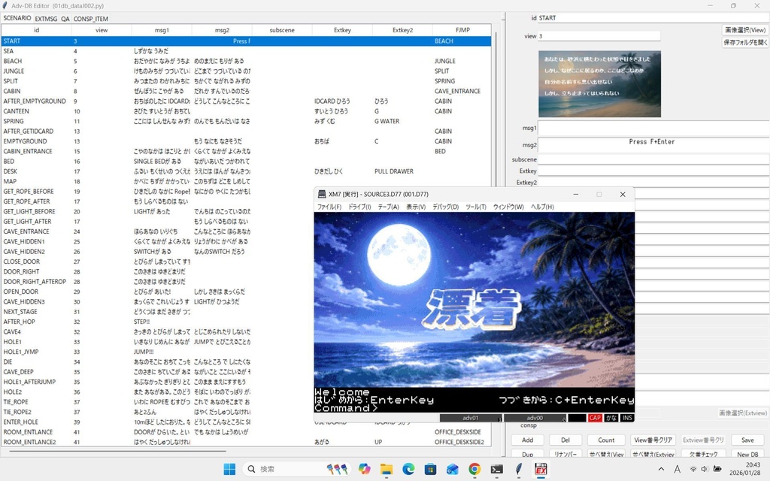
Task: Click the 保存フォルダを開く button
Action: tap(744, 42)
